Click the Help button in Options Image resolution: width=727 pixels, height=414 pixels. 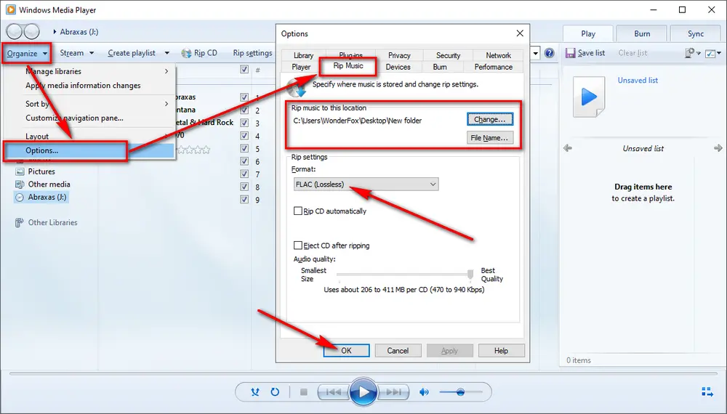(501, 351)
